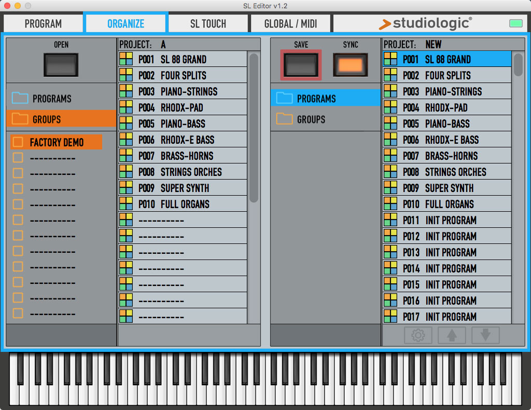Click the "PROJECT: NEW" header label
This screenshot has width=531, height=410.
pyautogui.click(x=412, y=44)
